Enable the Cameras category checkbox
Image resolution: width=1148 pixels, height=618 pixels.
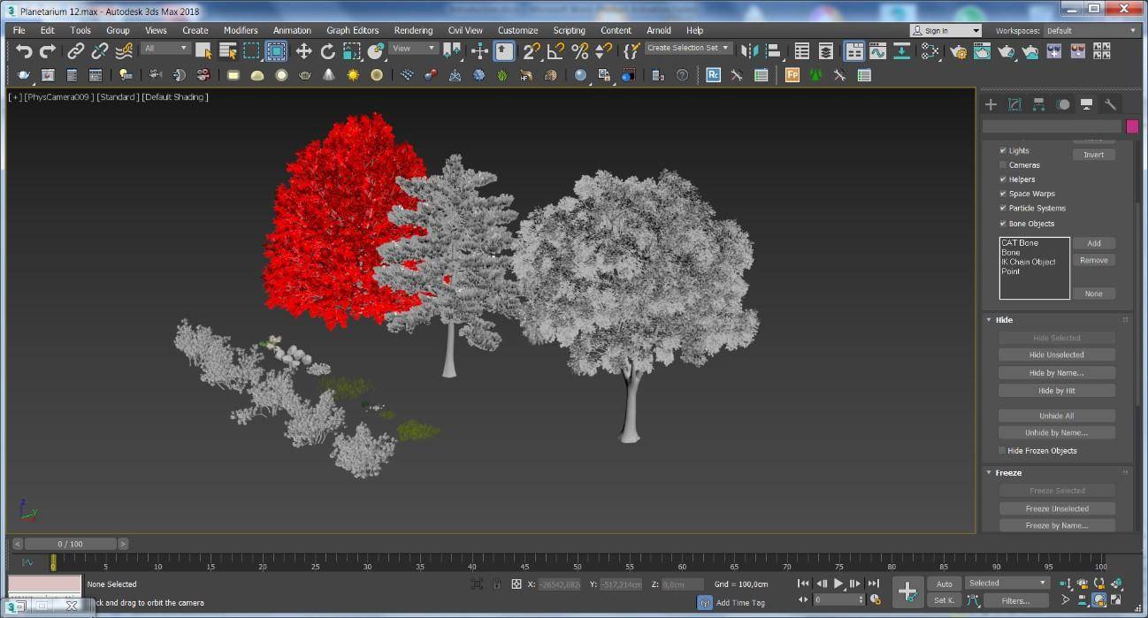pyautogui.click(x=1003, y=165)
